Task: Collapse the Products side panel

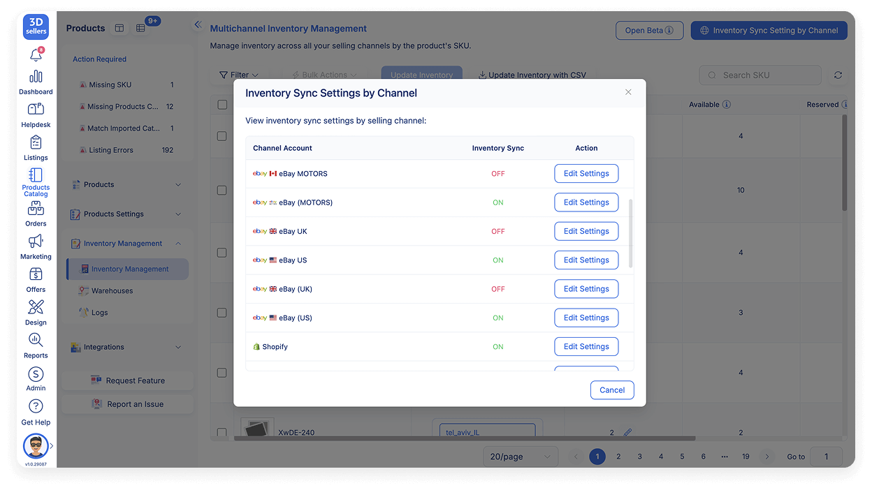Action: coord(198,24)
